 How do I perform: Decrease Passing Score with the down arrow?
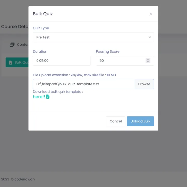pyautogui.click(x=148, y=62)
